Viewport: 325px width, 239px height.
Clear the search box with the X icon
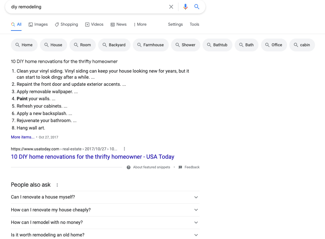tap(171, 7)
